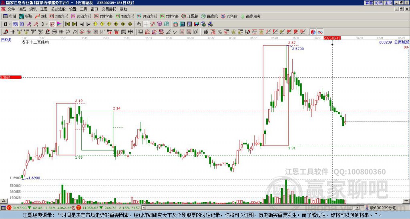The image size is (410, 219).
Task: Open the 设置 menu
Action: [73, 9]
